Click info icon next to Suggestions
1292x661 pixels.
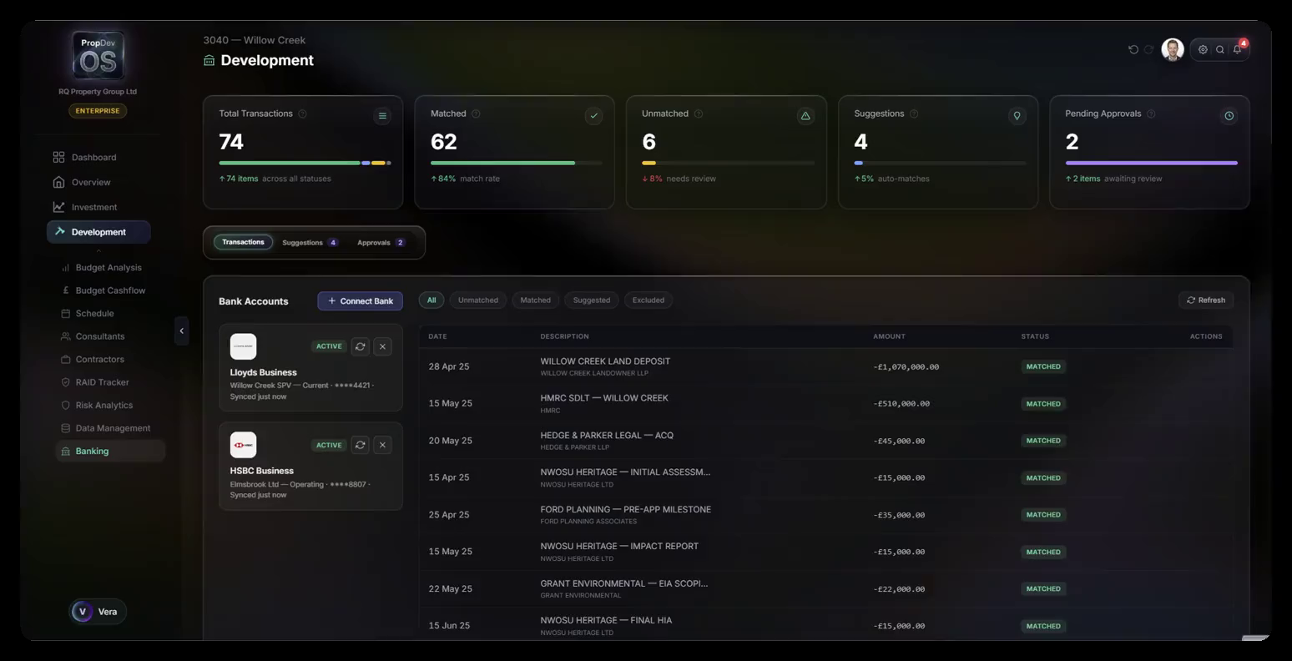pos(914,114)
